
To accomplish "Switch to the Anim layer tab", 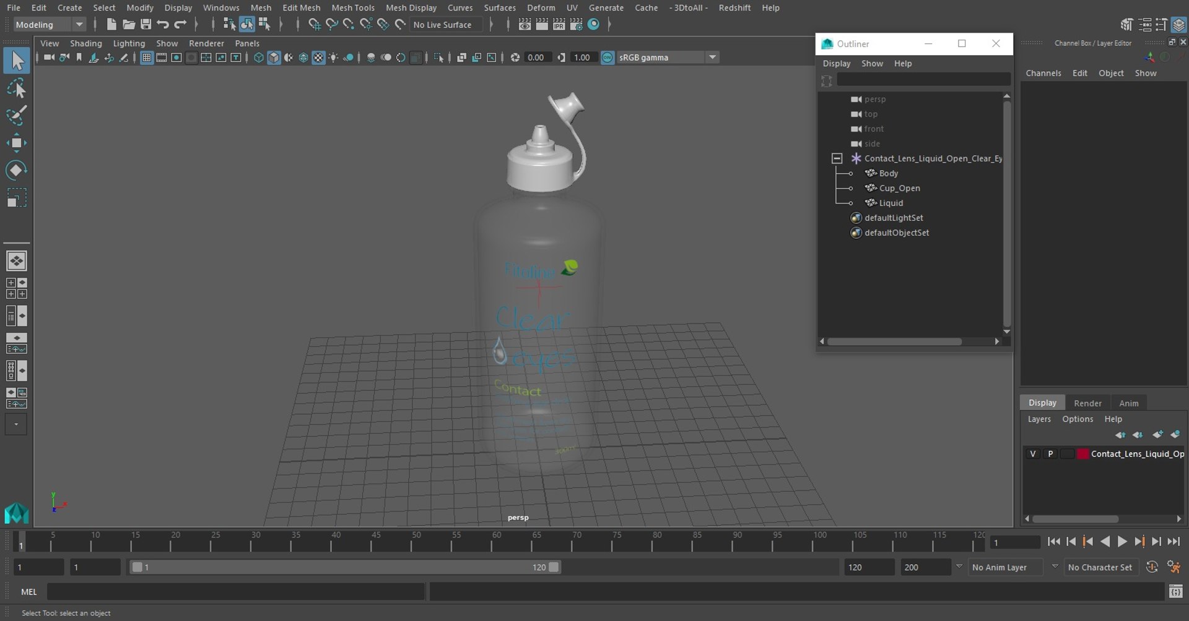I will [1128, 403].
